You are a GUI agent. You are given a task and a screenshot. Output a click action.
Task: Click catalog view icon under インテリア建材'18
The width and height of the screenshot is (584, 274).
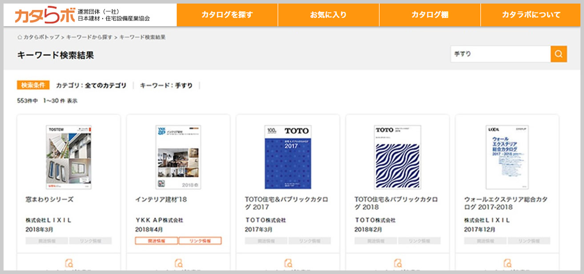point(178,262)
